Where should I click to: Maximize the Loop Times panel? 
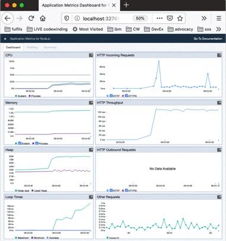pyautogui.click(x=91, y=197)
